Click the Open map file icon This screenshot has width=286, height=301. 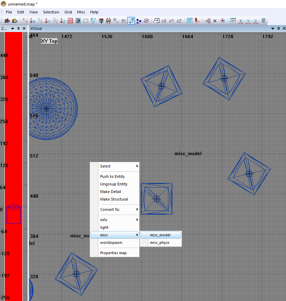[7, 21]
